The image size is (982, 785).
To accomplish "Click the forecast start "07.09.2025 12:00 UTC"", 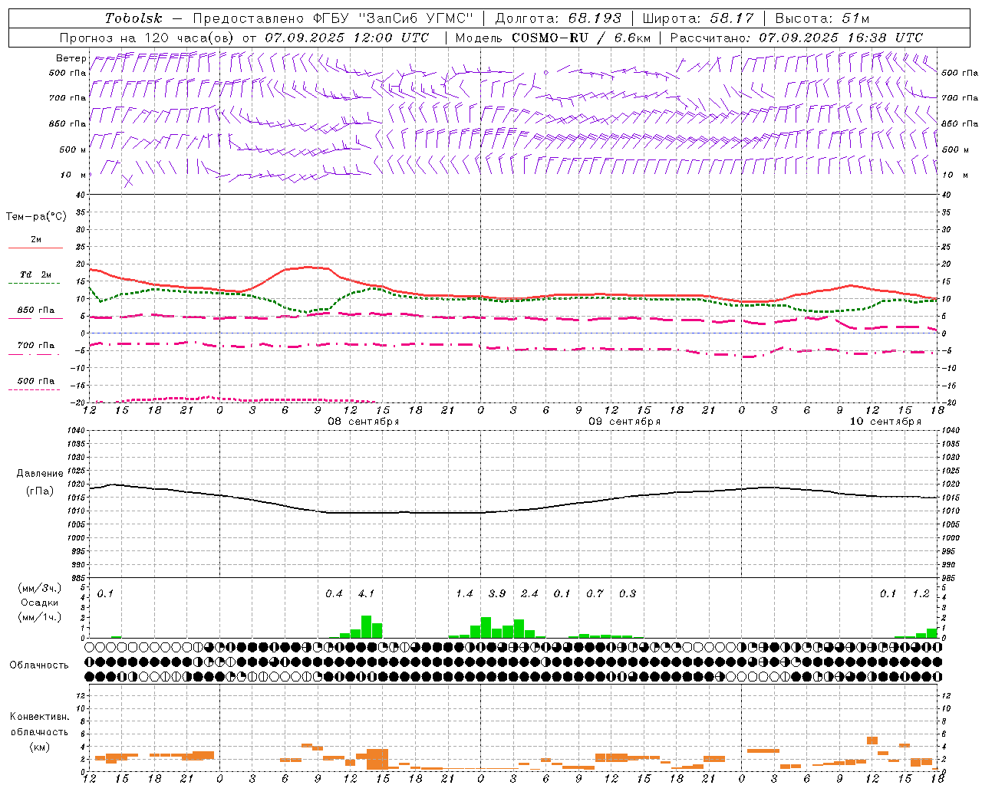I will point(347,38).
